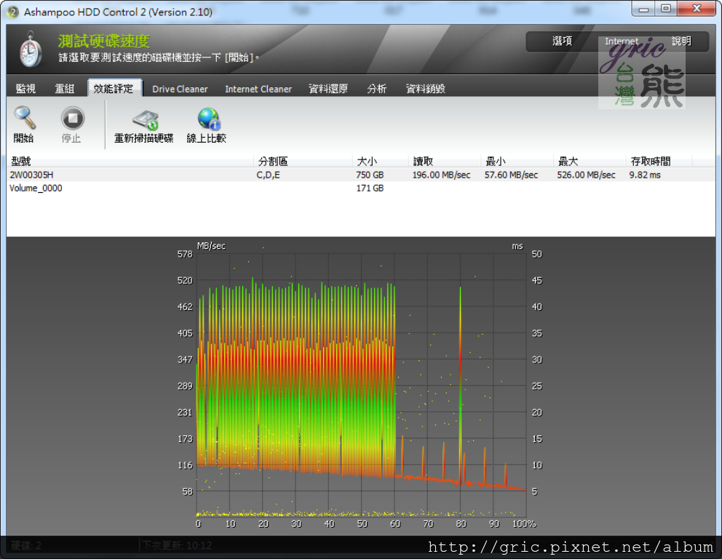Close the Ashampoo HDD Control window
Image resolution: width=722 pixels, height=559 pixels.
pyautogui.click(x=697, y=8)
